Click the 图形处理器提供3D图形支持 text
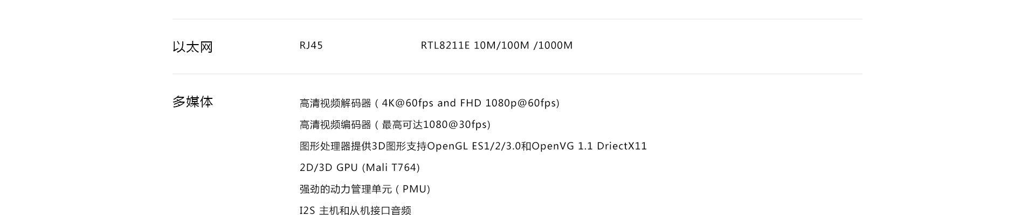 [x=363, y=146]
